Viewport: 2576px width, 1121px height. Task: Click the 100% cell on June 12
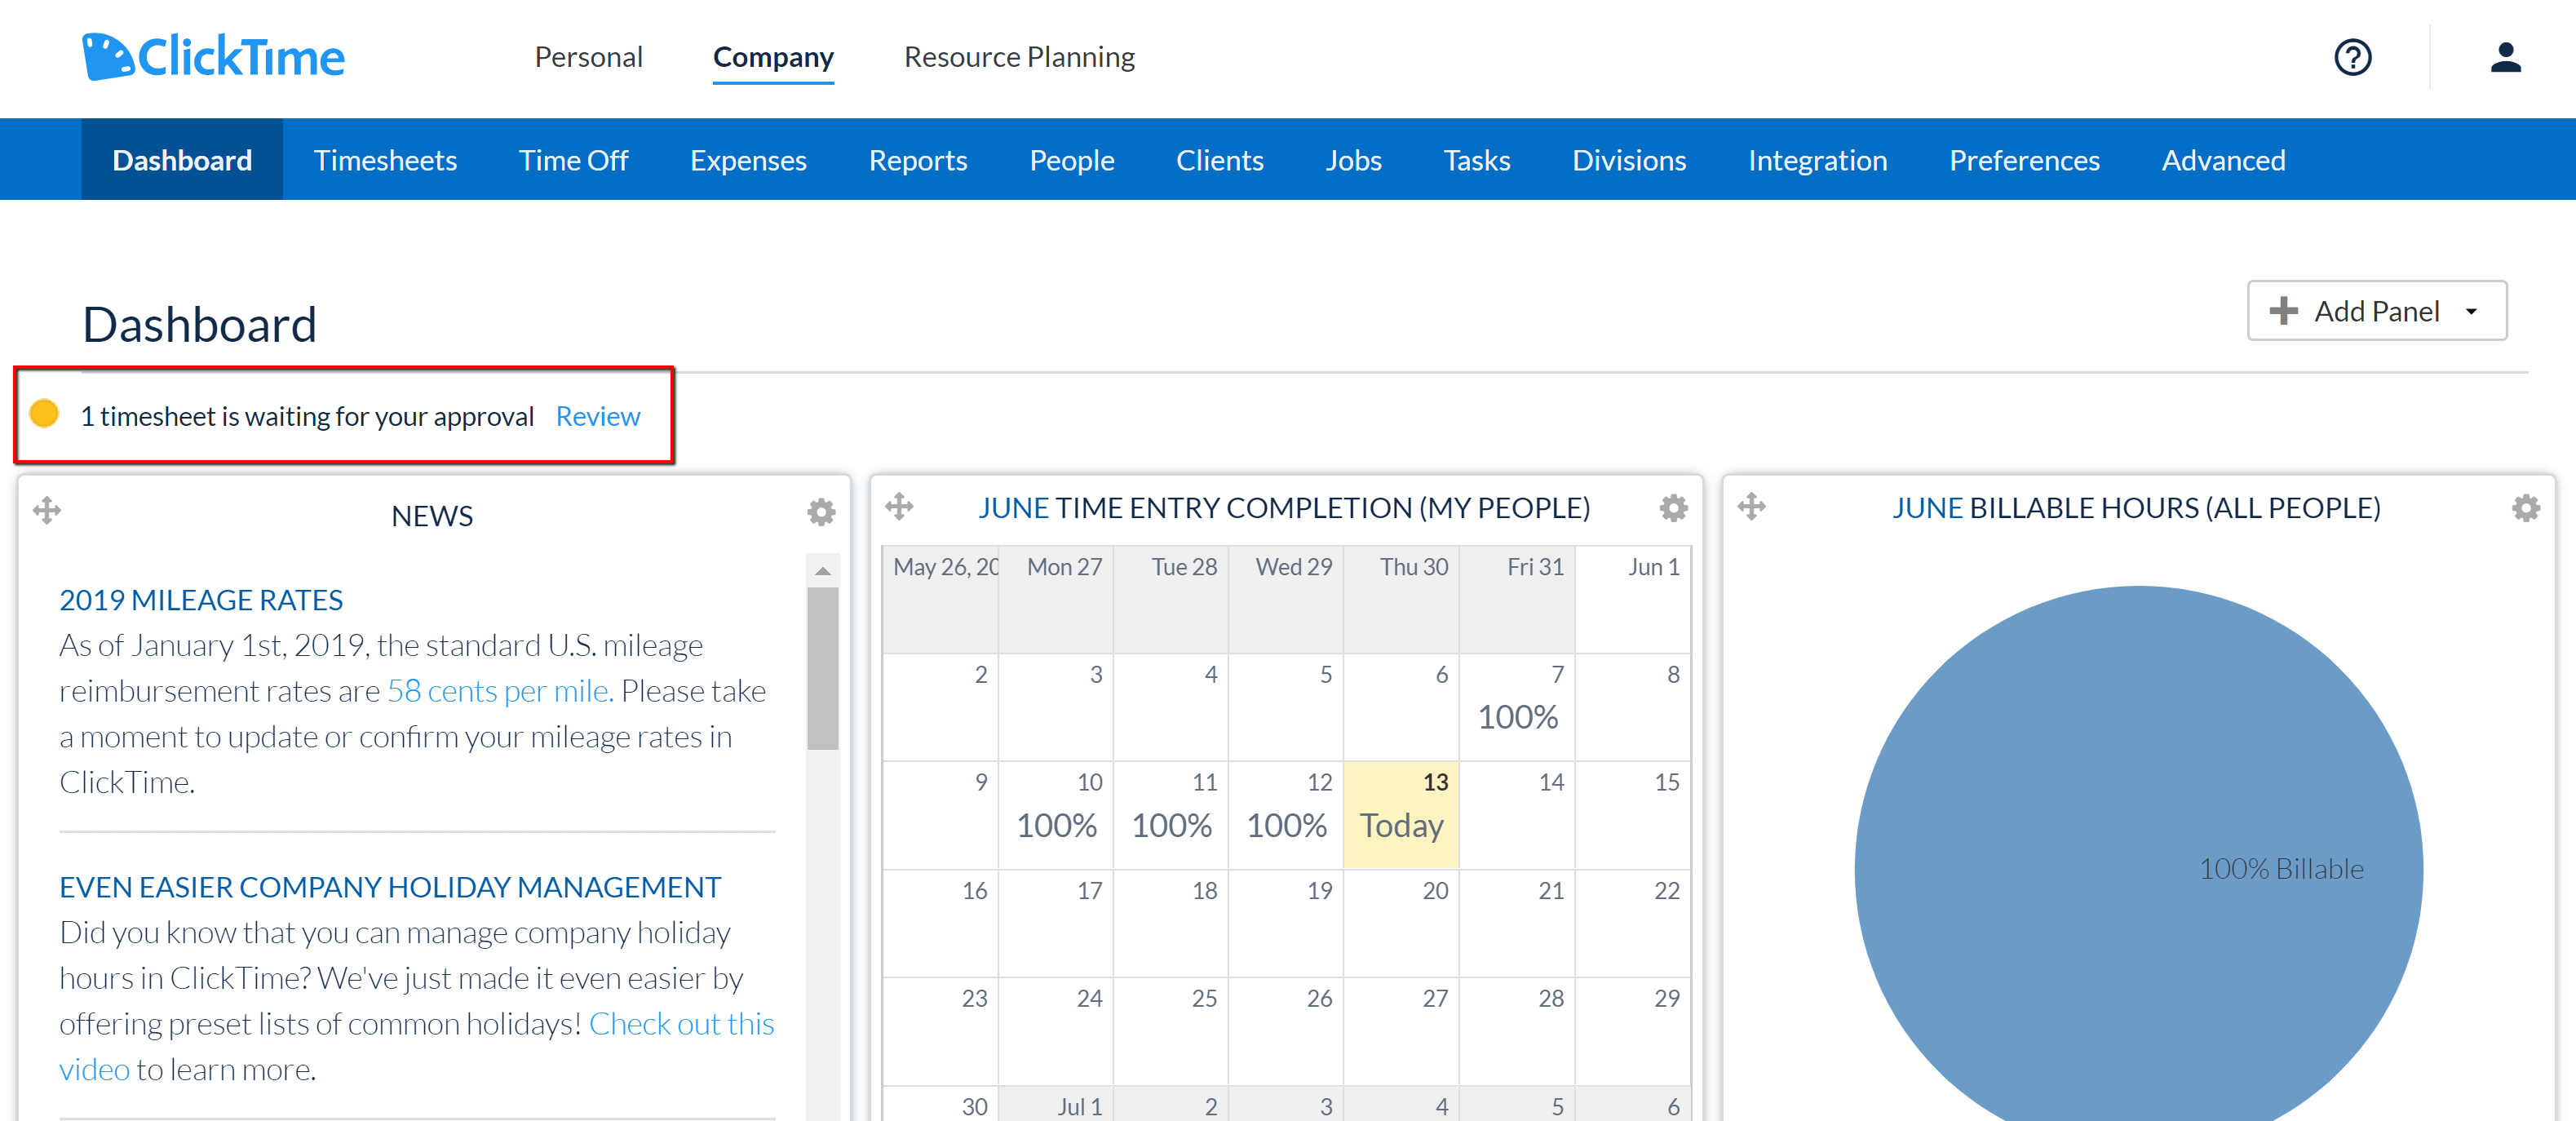click(x=1286, y=815)
